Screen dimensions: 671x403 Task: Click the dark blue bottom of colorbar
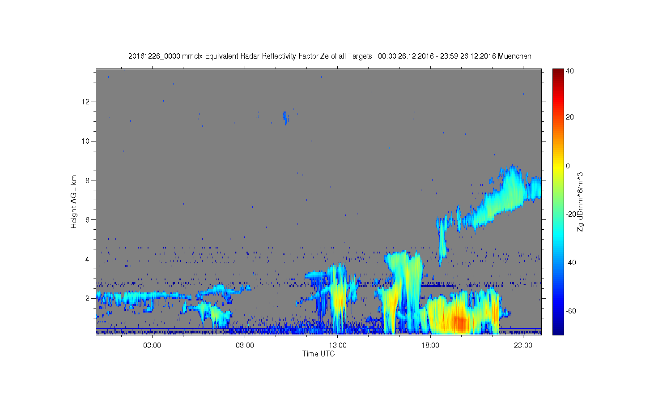pos(558,329)
